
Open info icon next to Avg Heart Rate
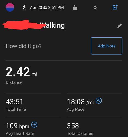pos(34,125)
